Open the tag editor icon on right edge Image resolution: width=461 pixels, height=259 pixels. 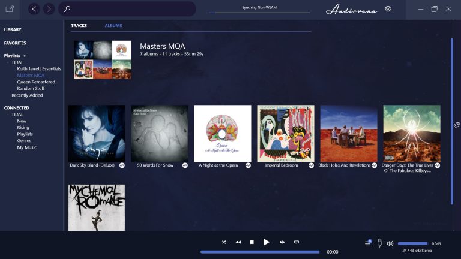coord(456,125)
